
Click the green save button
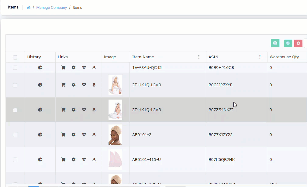288,43
